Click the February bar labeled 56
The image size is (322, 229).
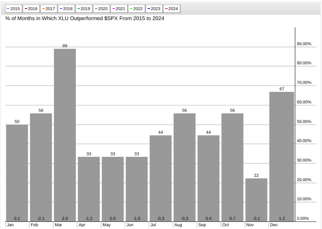coord(41,167)
